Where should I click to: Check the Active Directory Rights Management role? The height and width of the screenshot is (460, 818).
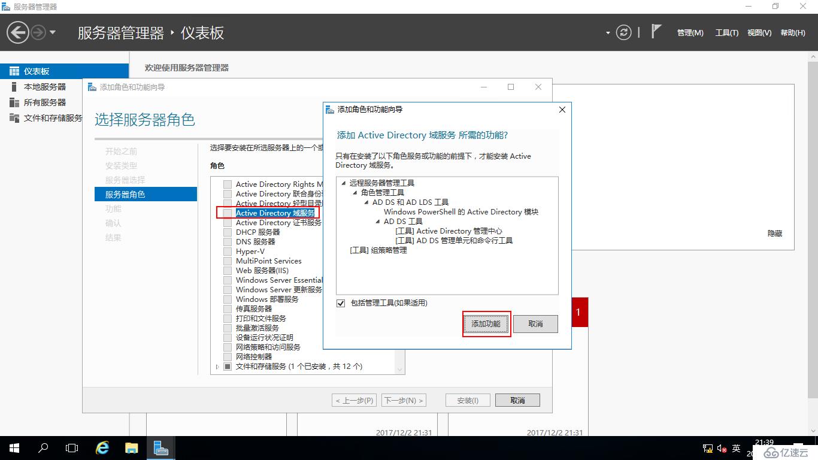(227, 184)
